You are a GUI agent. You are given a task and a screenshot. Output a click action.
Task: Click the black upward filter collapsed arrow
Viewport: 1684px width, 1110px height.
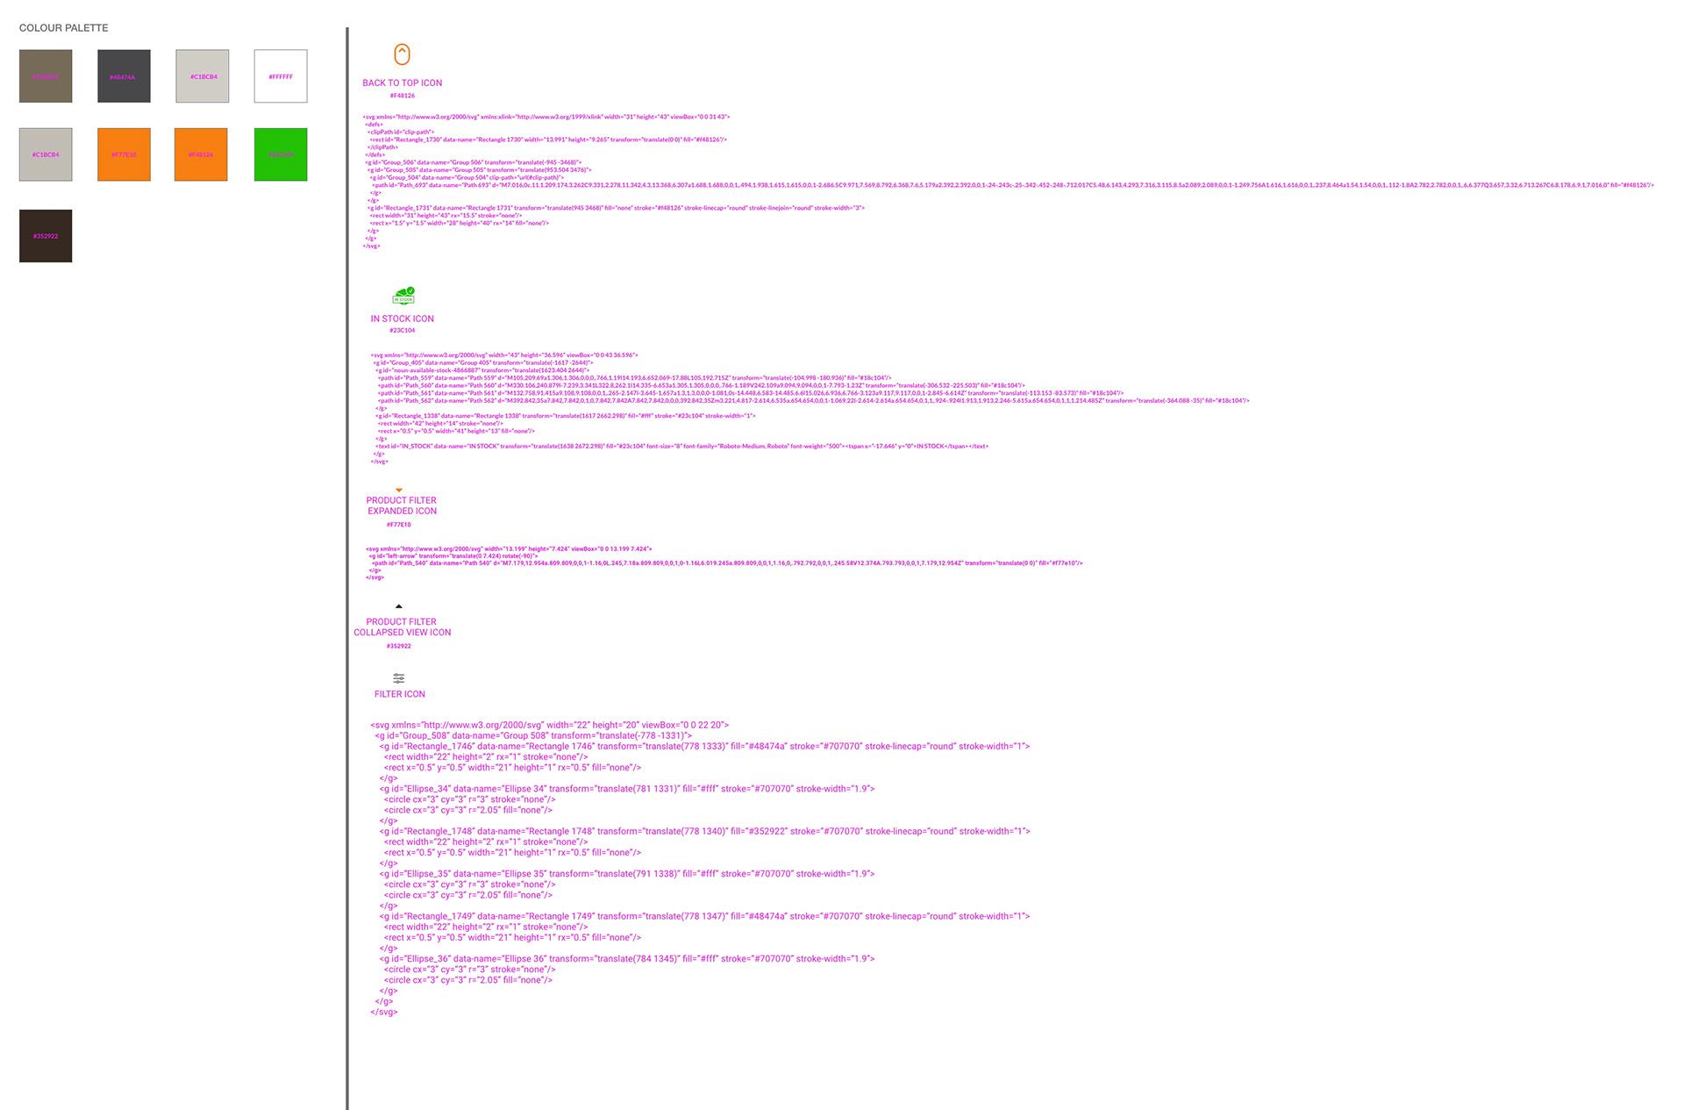399,606
